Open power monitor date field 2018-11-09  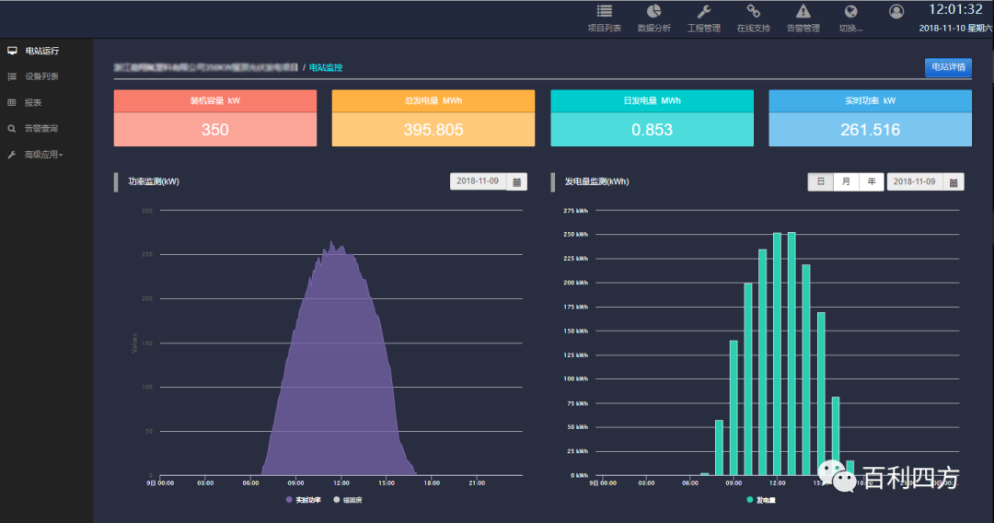477,182
